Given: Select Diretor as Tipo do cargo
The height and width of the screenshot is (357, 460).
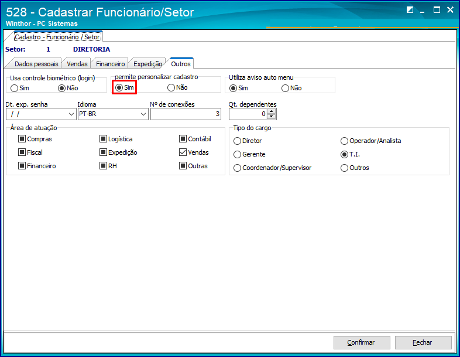Looking at the screenshot, I should pos(248,141).
